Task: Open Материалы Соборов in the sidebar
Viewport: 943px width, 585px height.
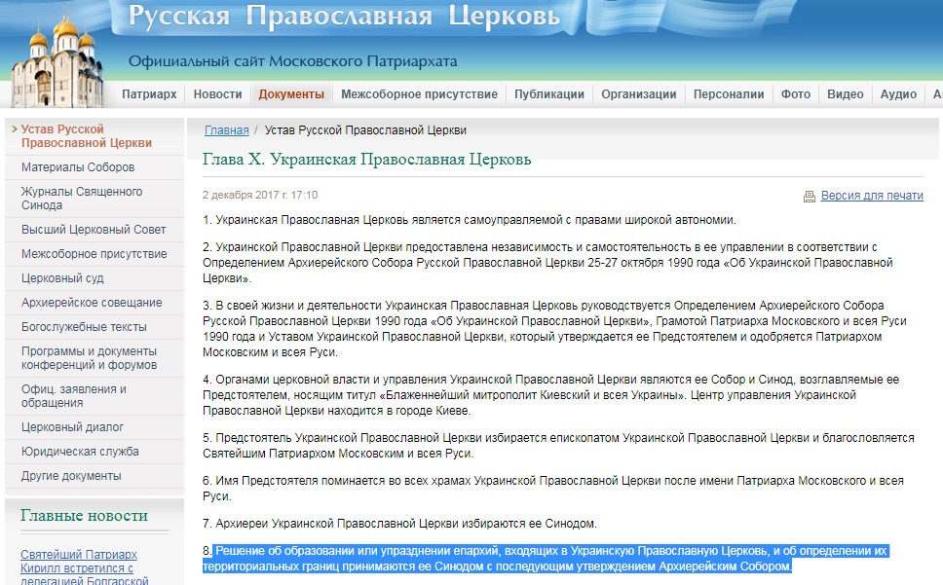Action: click(x=78, y=167)
